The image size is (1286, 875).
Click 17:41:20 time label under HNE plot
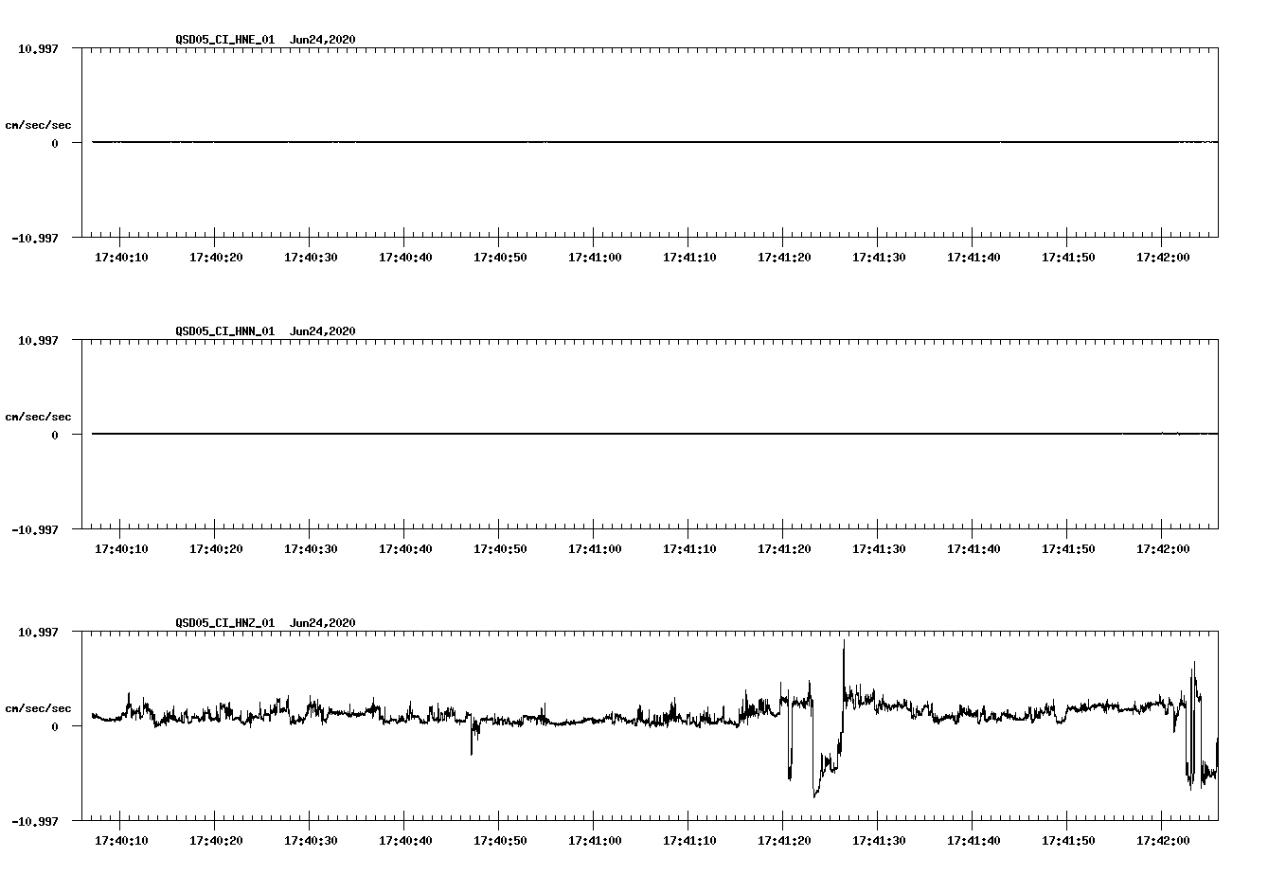[784, 257]
